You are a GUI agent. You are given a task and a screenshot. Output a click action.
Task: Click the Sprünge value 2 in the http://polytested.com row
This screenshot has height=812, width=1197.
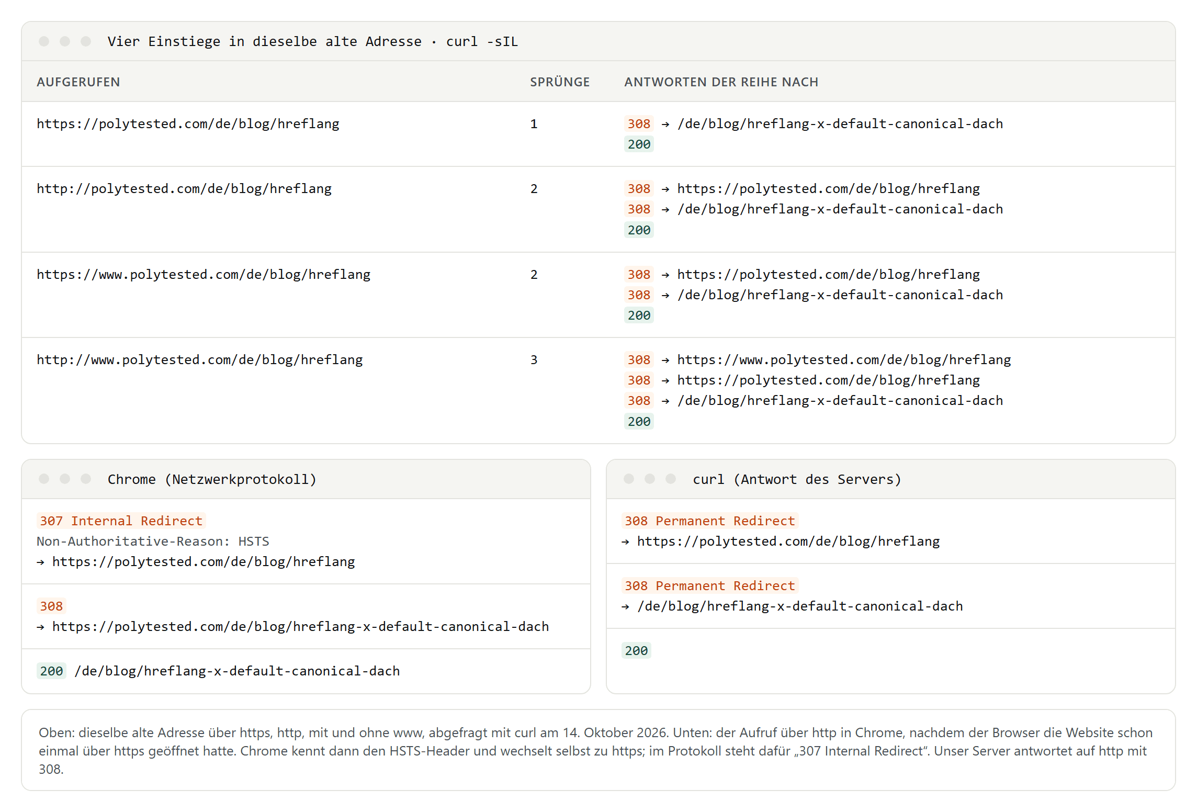point(534,189)
